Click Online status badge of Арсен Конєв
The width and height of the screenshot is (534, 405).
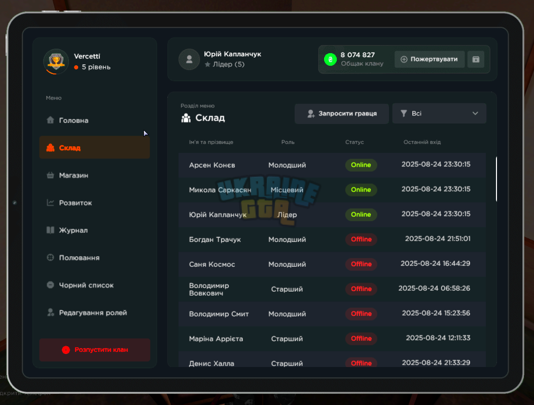point(361,165)
